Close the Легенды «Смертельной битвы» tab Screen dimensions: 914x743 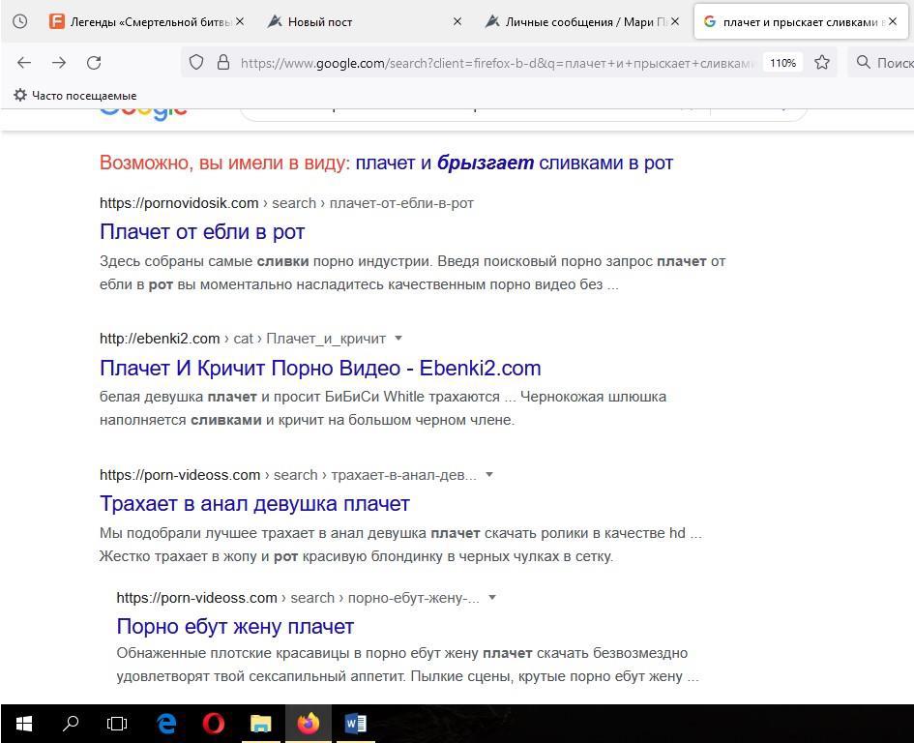click(240, 21)
